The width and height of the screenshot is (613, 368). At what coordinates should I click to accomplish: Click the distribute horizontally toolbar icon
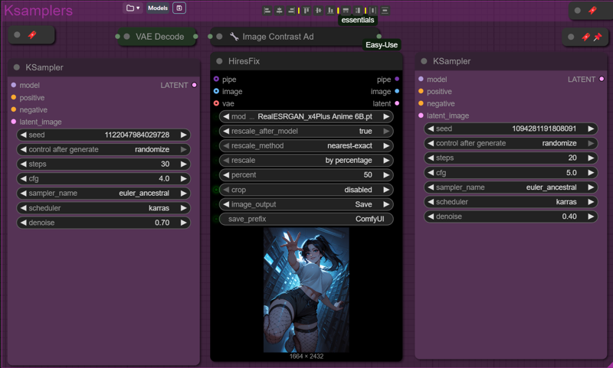click(373, 11)
